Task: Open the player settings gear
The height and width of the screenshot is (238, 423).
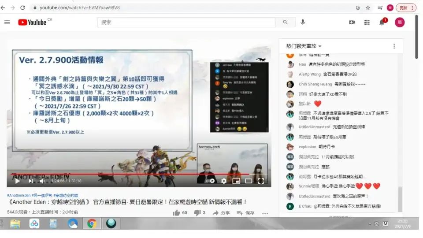Action: [x=224, y=181]
